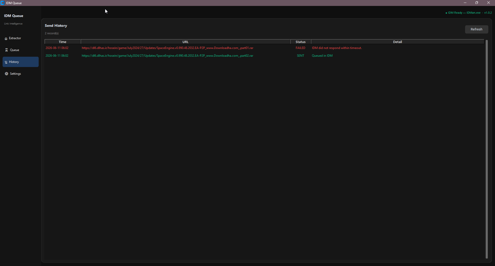
Task: Click the History list icon
Action: pyautogui.click(x=6, y=62)
